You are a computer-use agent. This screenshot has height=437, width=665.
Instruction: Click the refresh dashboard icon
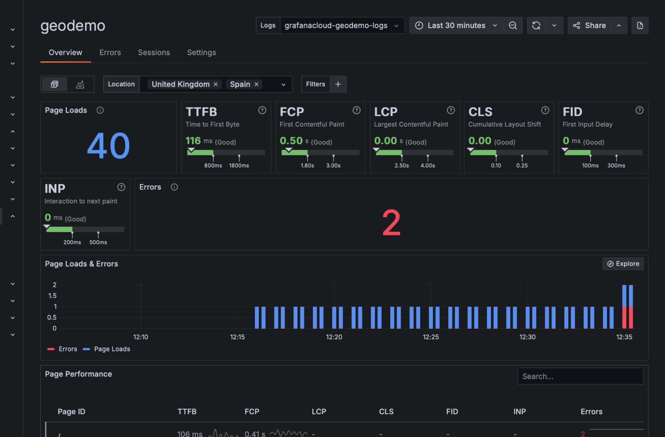(x=537, y=25)
